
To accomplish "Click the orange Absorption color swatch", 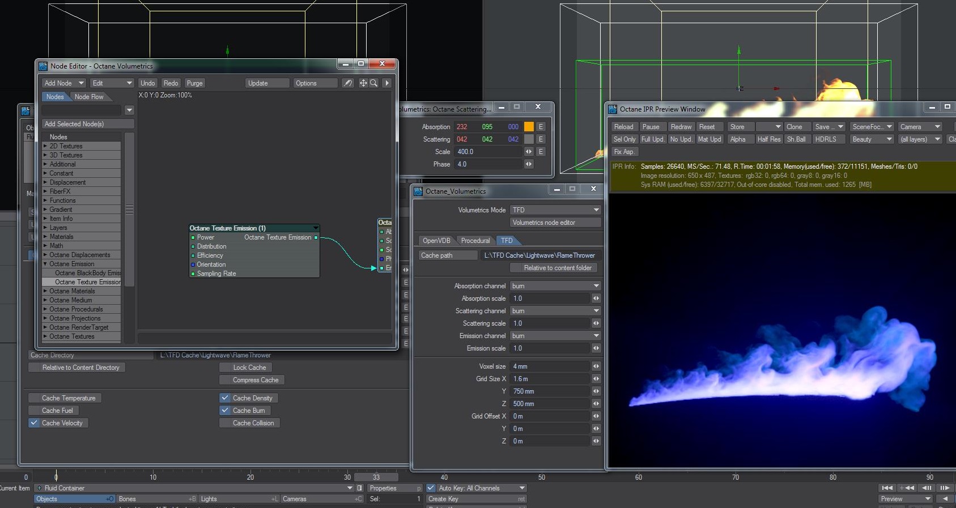I will 529,127.
